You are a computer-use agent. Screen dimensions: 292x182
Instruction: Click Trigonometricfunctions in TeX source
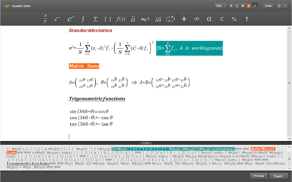(28, 164)
